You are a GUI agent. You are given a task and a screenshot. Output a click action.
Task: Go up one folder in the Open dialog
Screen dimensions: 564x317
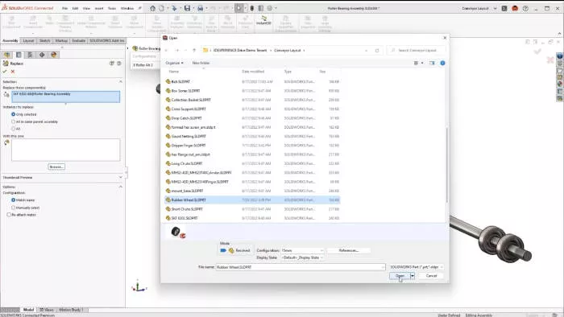coord(194,50)
